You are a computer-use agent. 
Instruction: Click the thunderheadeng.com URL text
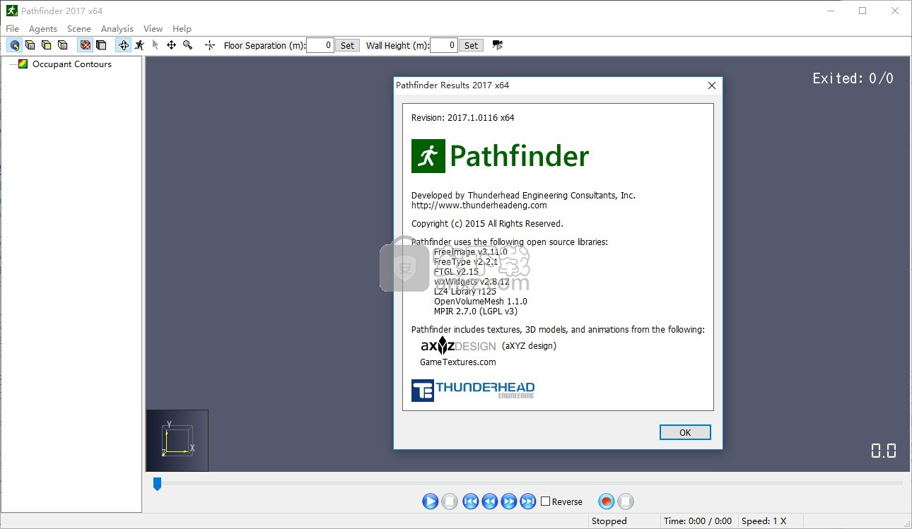click(x=479, y=206)
